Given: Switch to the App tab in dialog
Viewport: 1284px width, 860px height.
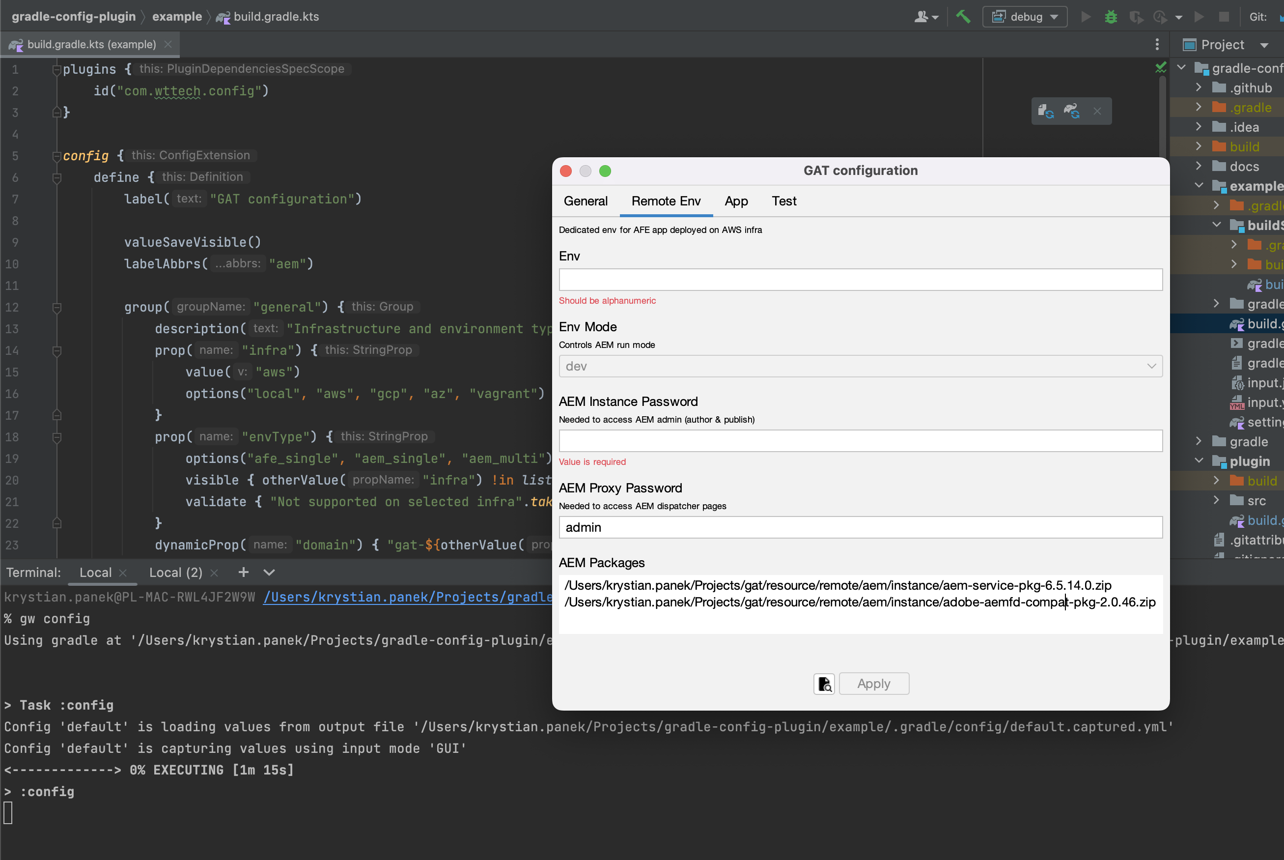Looking at the screenshot, I should click(736, 201).
